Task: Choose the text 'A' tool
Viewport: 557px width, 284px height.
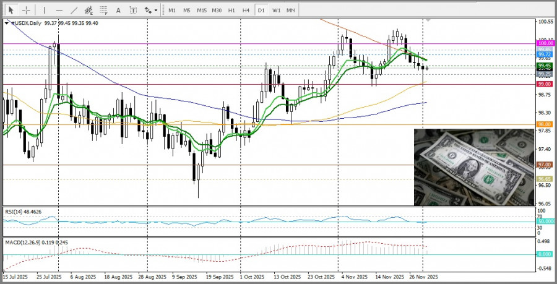Action: tap(118, 11)
